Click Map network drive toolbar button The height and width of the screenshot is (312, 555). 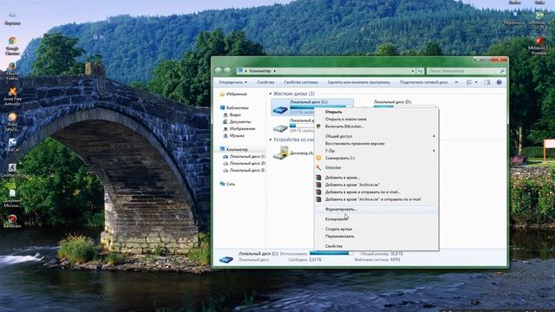click(x=424, y=82)
